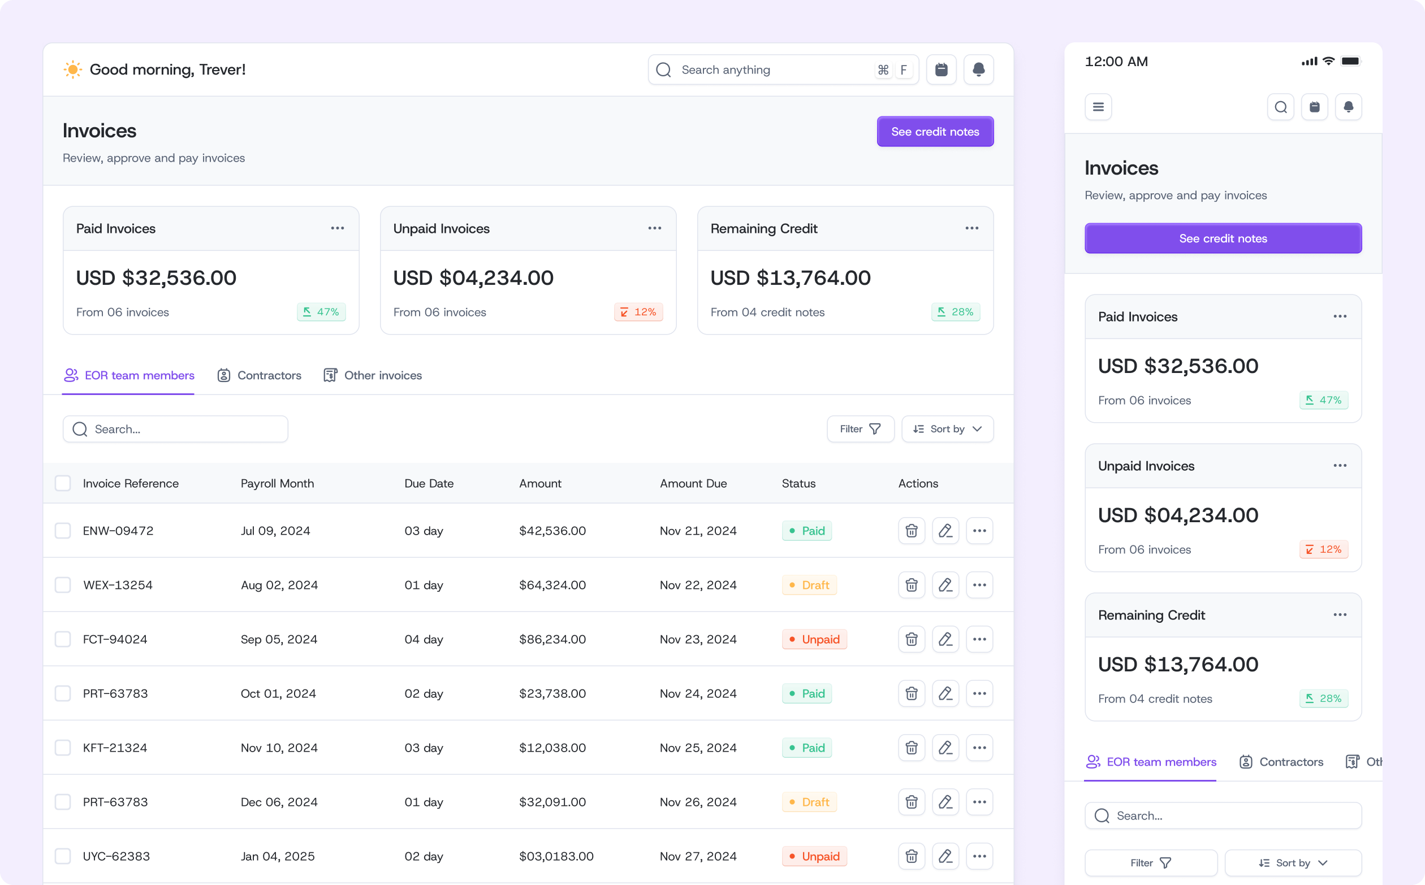The width and height of the screenshot is (1425, 885).
Task: Toggle the select-all checkbox in the table header
Action: point(63,484)
